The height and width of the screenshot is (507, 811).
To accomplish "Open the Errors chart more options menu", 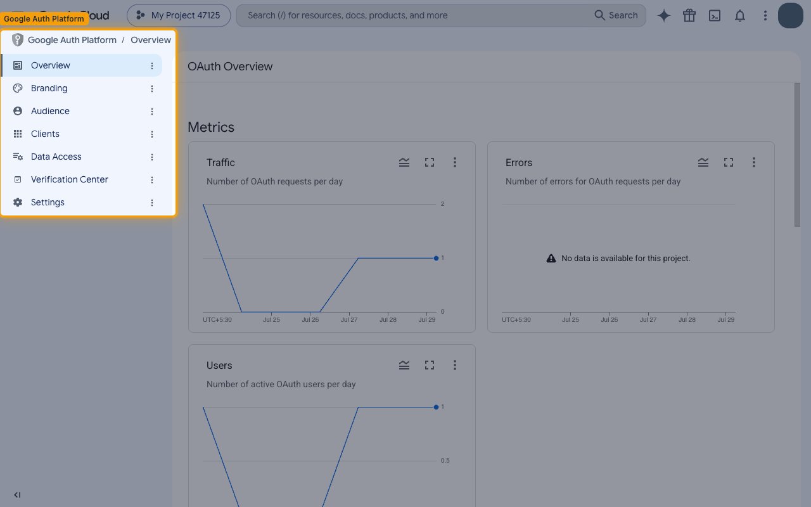I will coord(754,163).
